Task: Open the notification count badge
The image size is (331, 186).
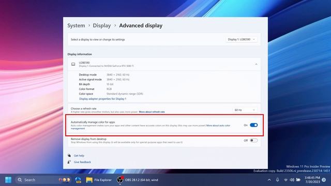Action: point(324,180)
